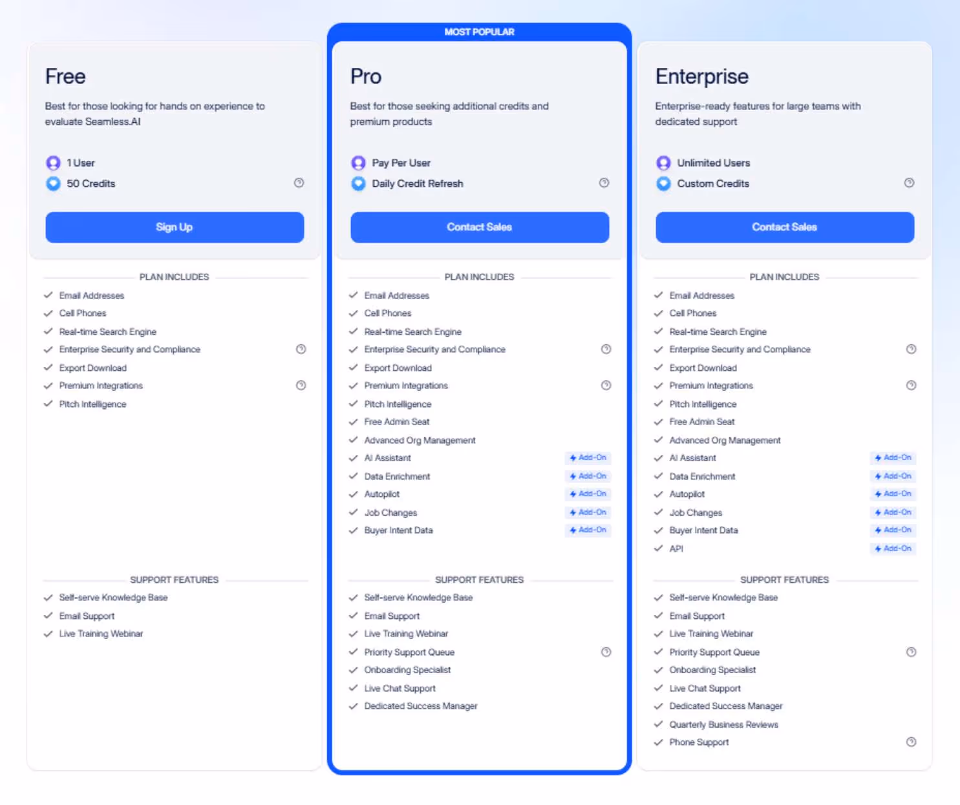Open the tooltip beside Daily Credit Refresh
This screenshot has height=805, width=960.
tap(604, 183)
